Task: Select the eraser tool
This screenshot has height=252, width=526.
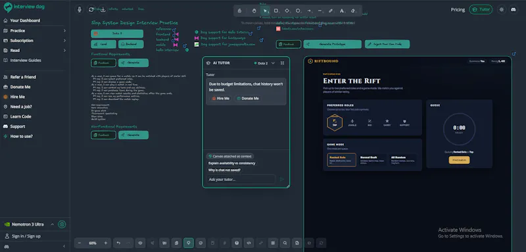Action: pyautogui.click(x=353, y=11)
